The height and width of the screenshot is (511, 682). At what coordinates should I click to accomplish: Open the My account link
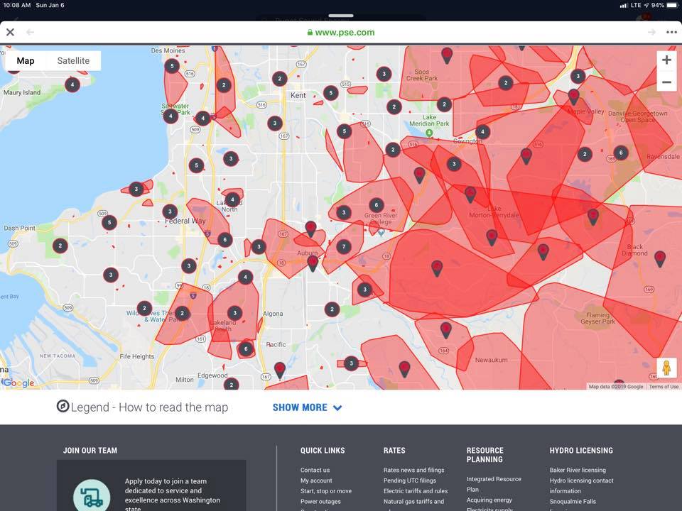coord(316,480)
